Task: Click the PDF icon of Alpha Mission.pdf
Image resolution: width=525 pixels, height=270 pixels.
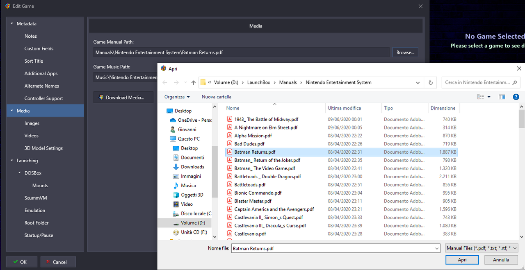Action: (x=230, y=136)
